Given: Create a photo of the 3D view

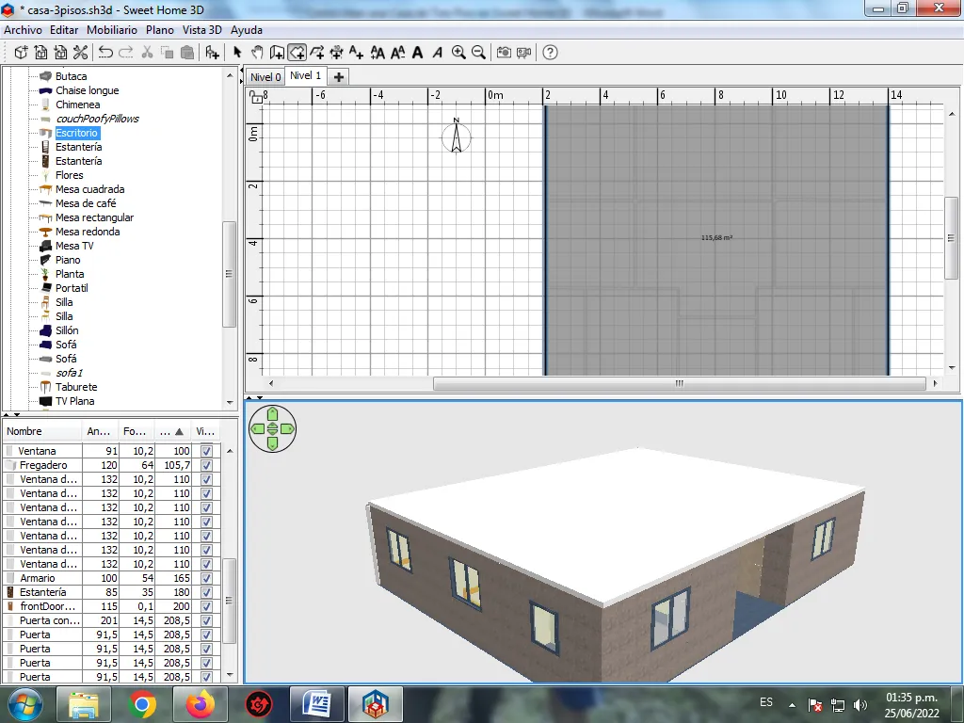Looking at the screenshot, I should (504, 53).
